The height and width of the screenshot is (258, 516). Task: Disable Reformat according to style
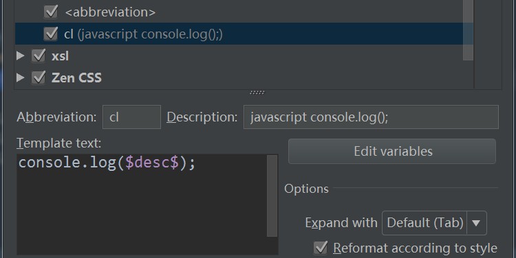(320, 248)
